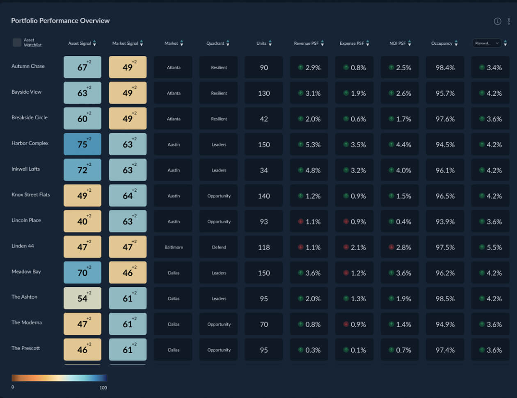517x398 pixels.
Task: Click the 0 to 100 color scale legend
Action: [59, 378]
